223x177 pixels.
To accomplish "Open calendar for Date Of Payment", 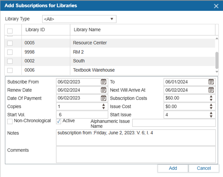I will (103, 98).
